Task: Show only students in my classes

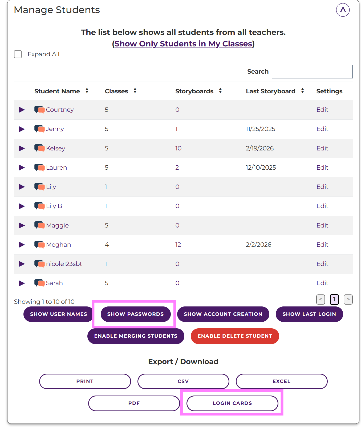Action: (183, 44)
